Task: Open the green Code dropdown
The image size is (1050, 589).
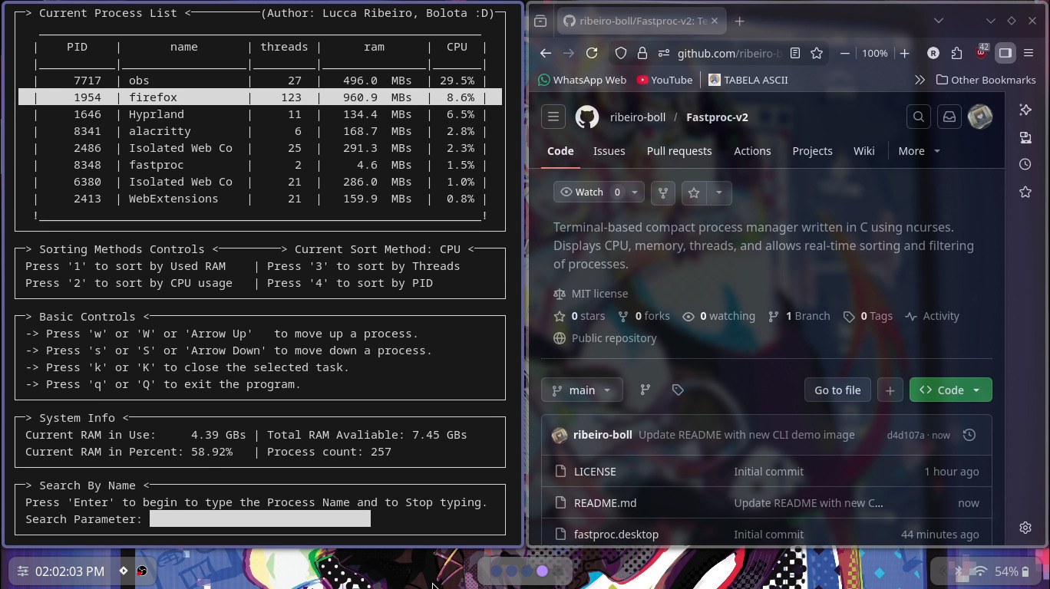Action: (950, 390)
